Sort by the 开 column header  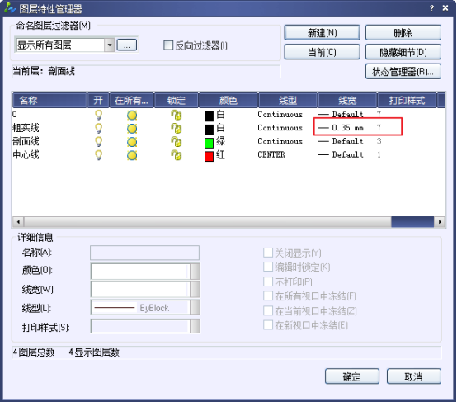coord(98,101)
